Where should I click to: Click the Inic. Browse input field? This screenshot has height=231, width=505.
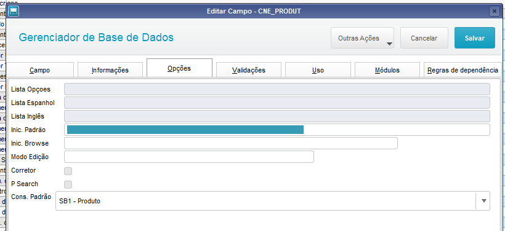tap(231, 143)
